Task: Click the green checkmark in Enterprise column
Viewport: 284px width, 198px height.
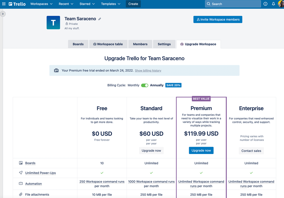Action: coord(251,173)
